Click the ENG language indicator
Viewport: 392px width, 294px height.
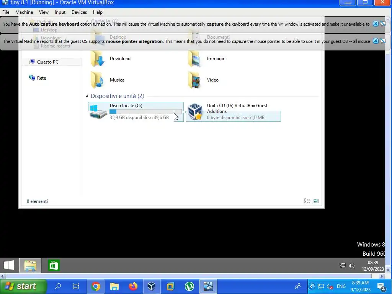pyautogui.click(x=341, y=286)
